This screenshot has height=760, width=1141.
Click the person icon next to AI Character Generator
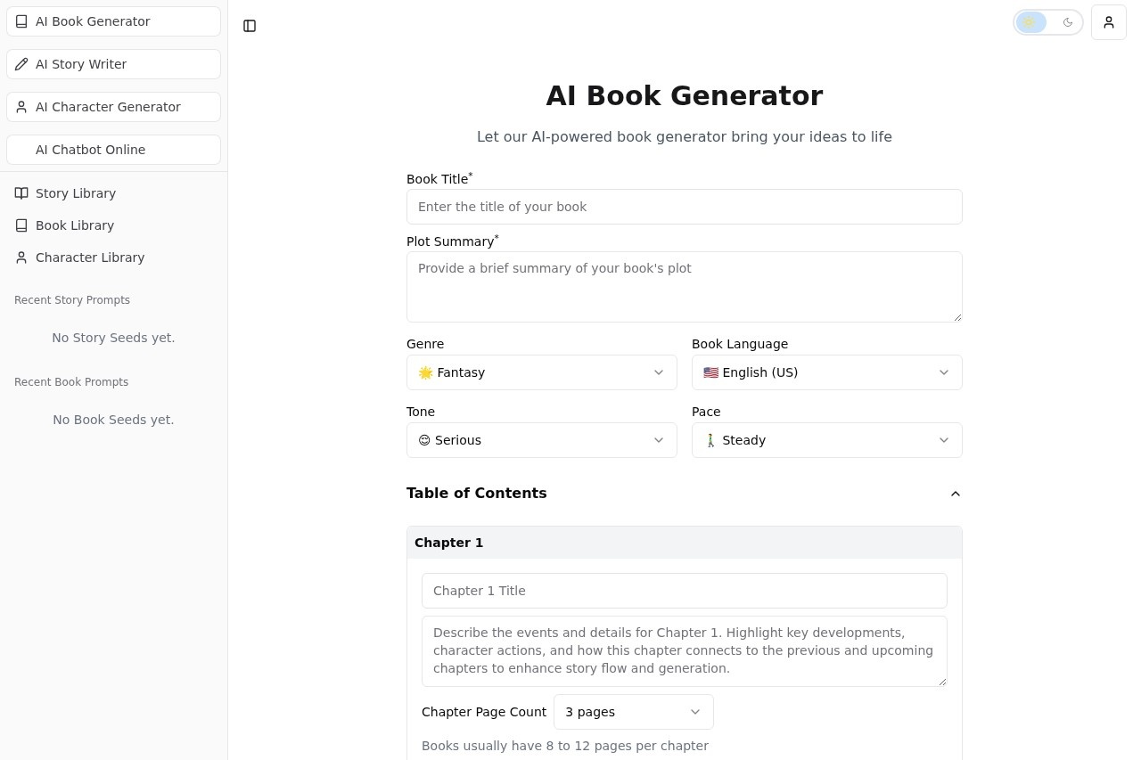click(21, 107)
